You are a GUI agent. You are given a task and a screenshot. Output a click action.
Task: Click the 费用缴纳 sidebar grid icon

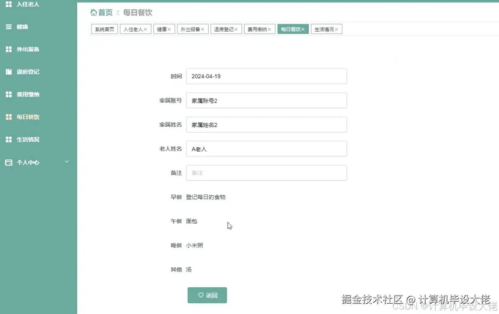(x=9, y=94)
